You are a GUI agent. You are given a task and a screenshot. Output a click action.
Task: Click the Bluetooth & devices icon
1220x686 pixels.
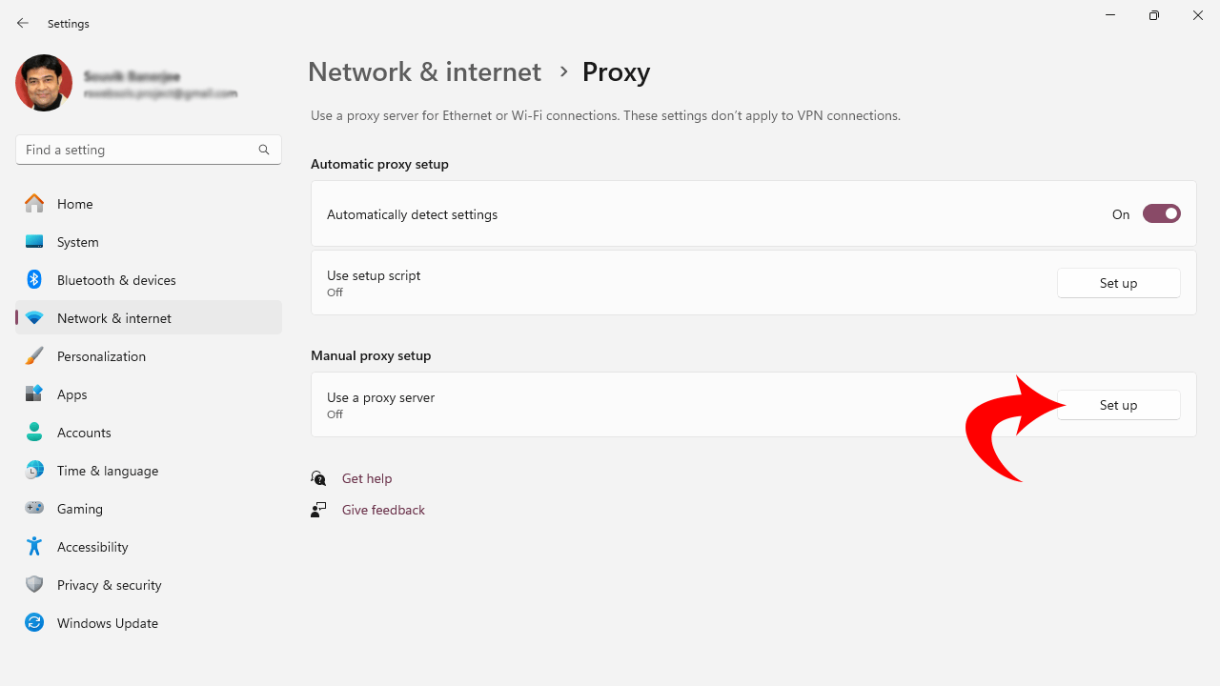click(34, 280)
